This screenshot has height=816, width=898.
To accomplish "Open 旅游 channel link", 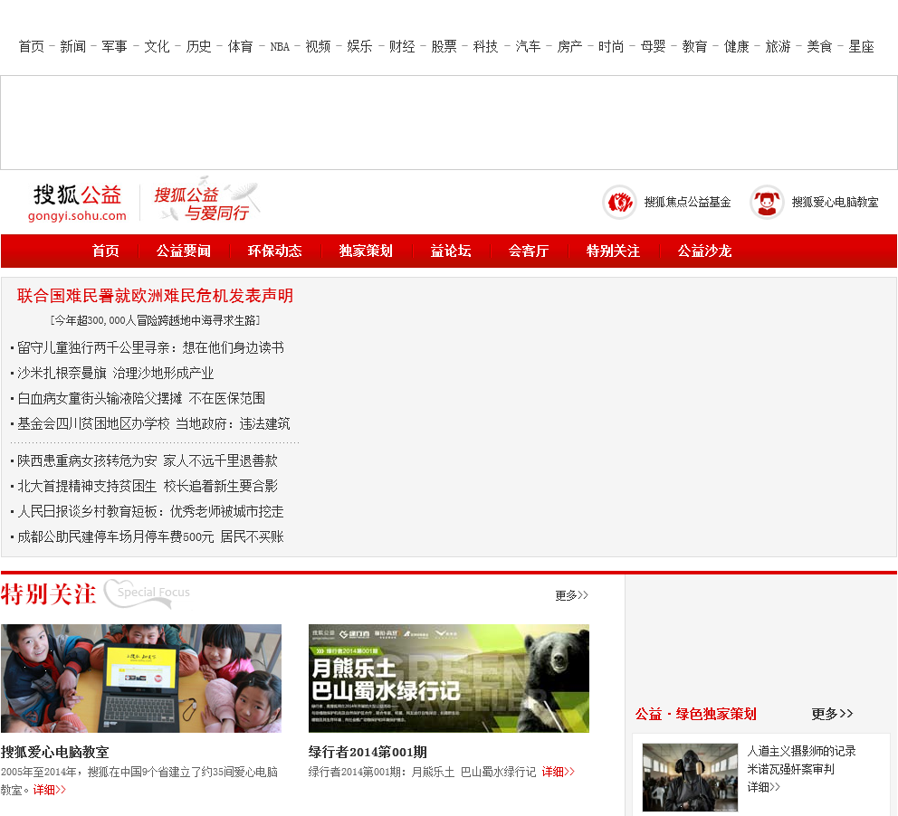I will click(x=778, y=46).
